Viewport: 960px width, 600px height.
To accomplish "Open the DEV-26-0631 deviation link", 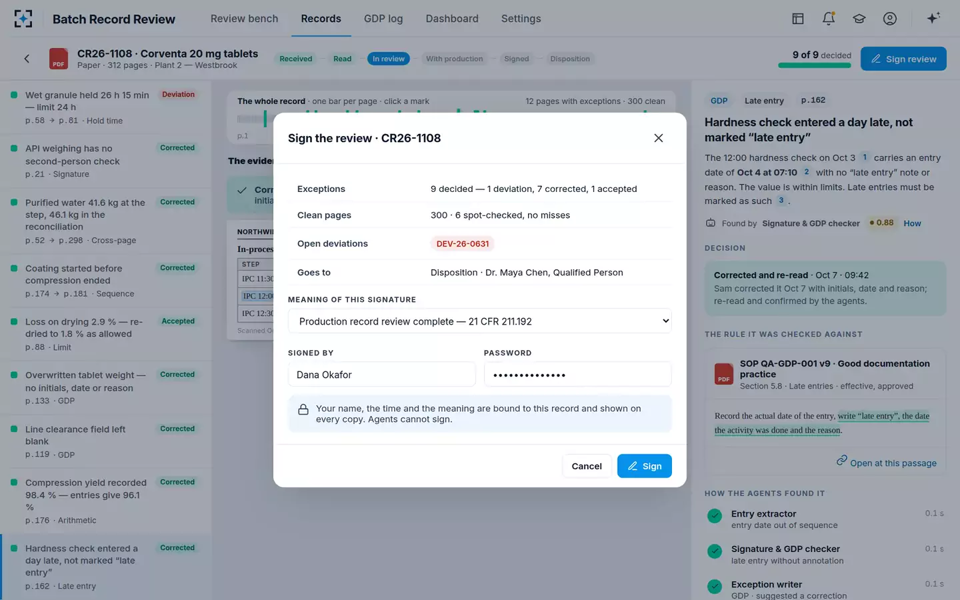I will (463, 244).
